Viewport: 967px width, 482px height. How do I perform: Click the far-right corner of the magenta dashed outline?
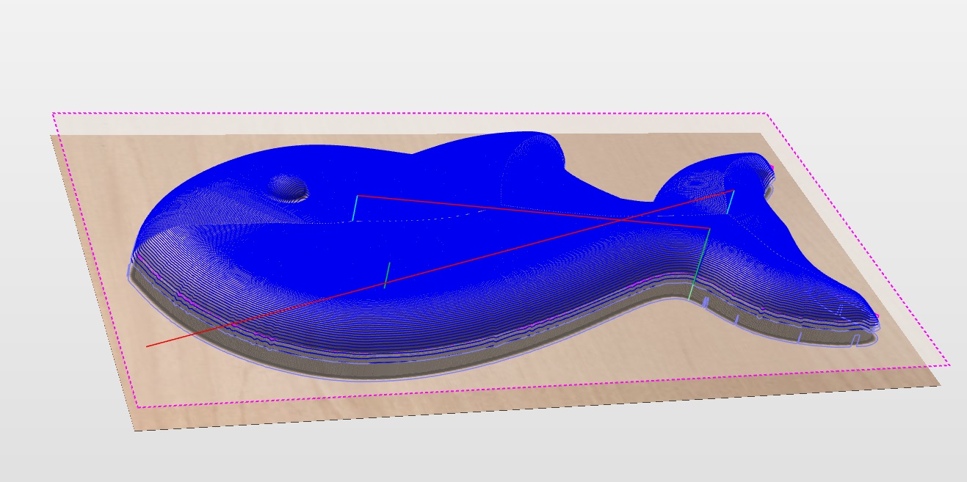949,365
